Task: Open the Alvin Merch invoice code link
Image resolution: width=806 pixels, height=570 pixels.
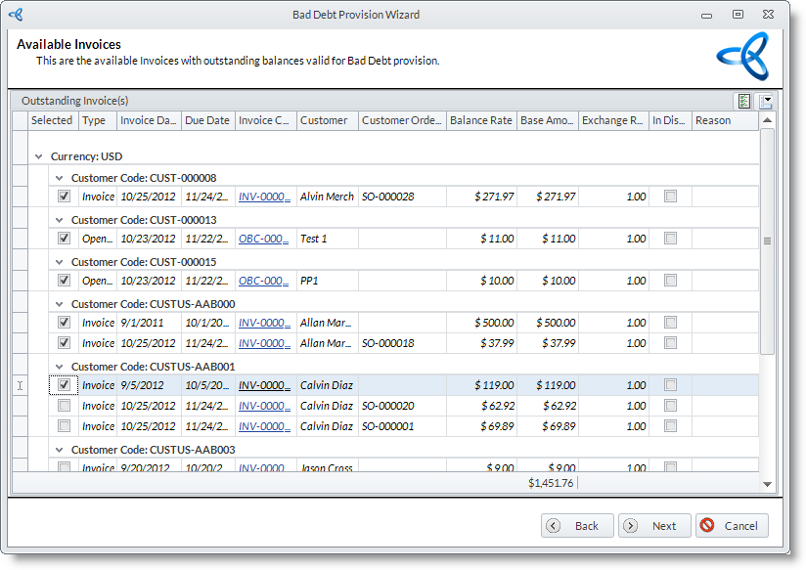Action: pos(264,197)
